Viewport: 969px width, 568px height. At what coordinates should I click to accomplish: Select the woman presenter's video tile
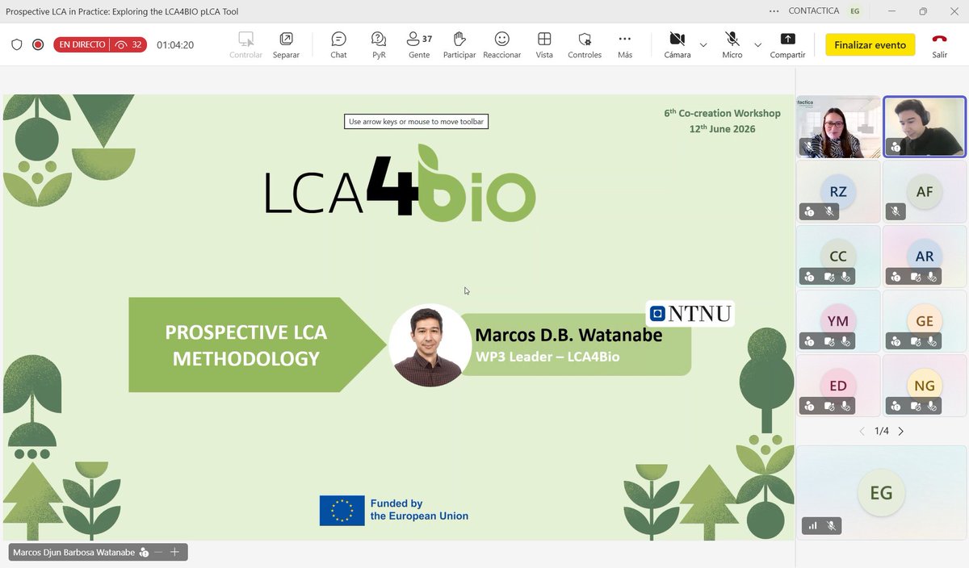click(x=838, y=126)
